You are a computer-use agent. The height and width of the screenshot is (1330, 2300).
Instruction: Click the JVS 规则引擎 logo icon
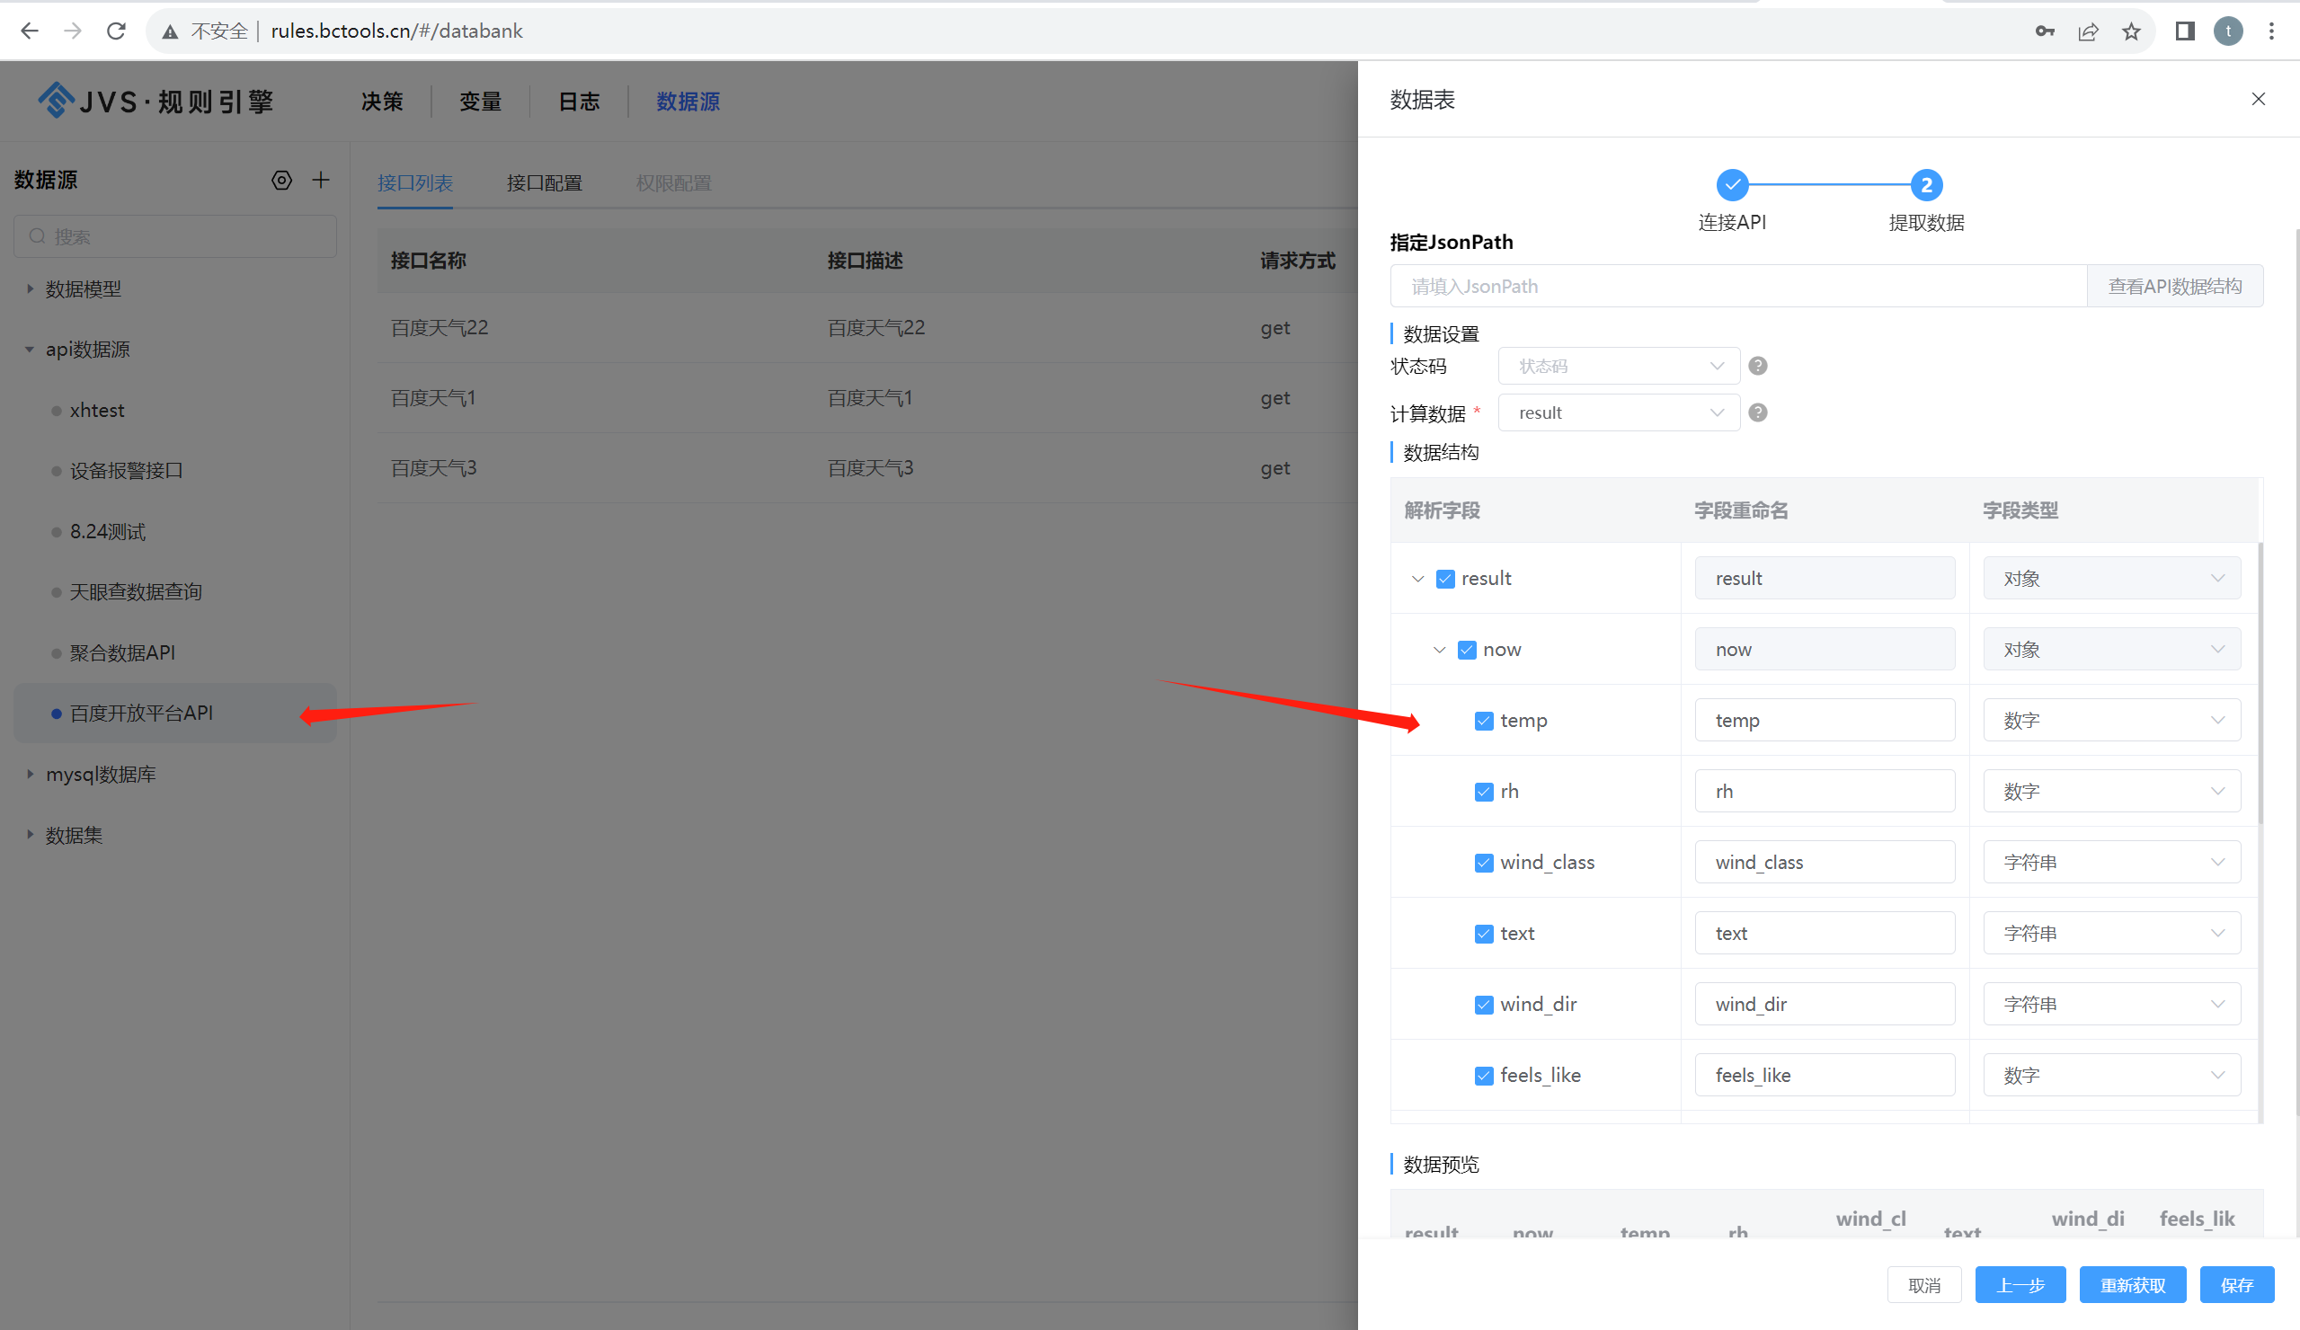(55, 101)
